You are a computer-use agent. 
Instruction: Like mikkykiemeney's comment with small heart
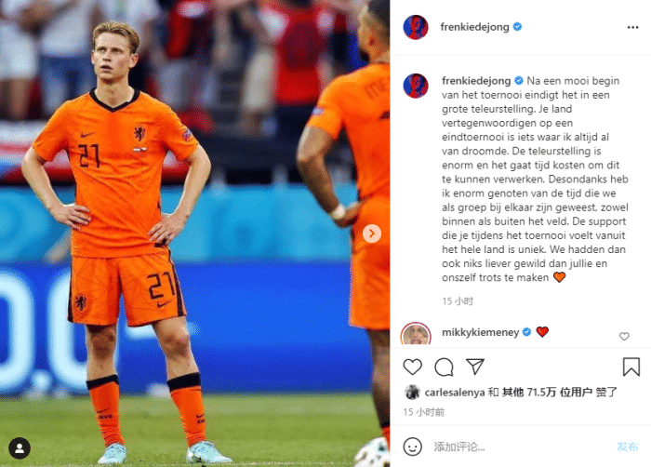tap(624, 336)
